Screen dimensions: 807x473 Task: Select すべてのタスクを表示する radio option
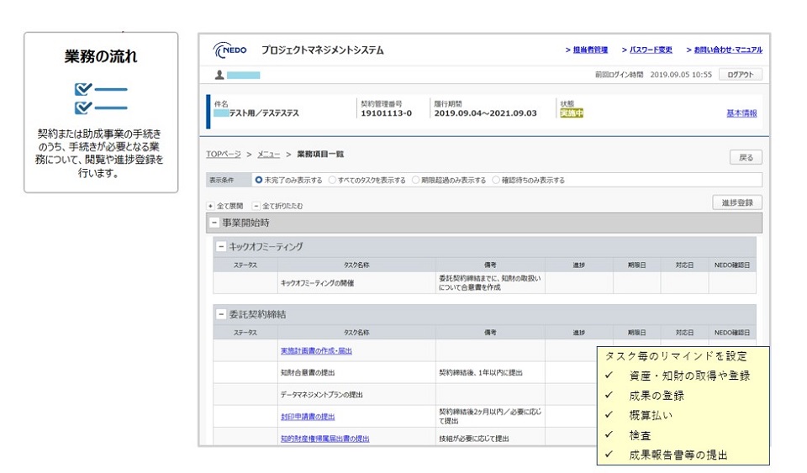point(333,180)
